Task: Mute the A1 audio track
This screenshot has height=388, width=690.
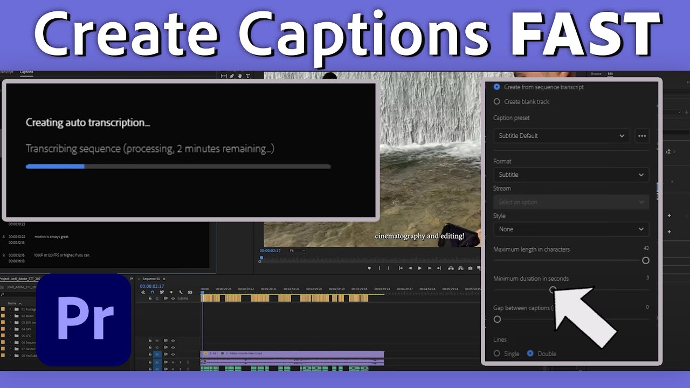Action: click(x=173, y=362)
